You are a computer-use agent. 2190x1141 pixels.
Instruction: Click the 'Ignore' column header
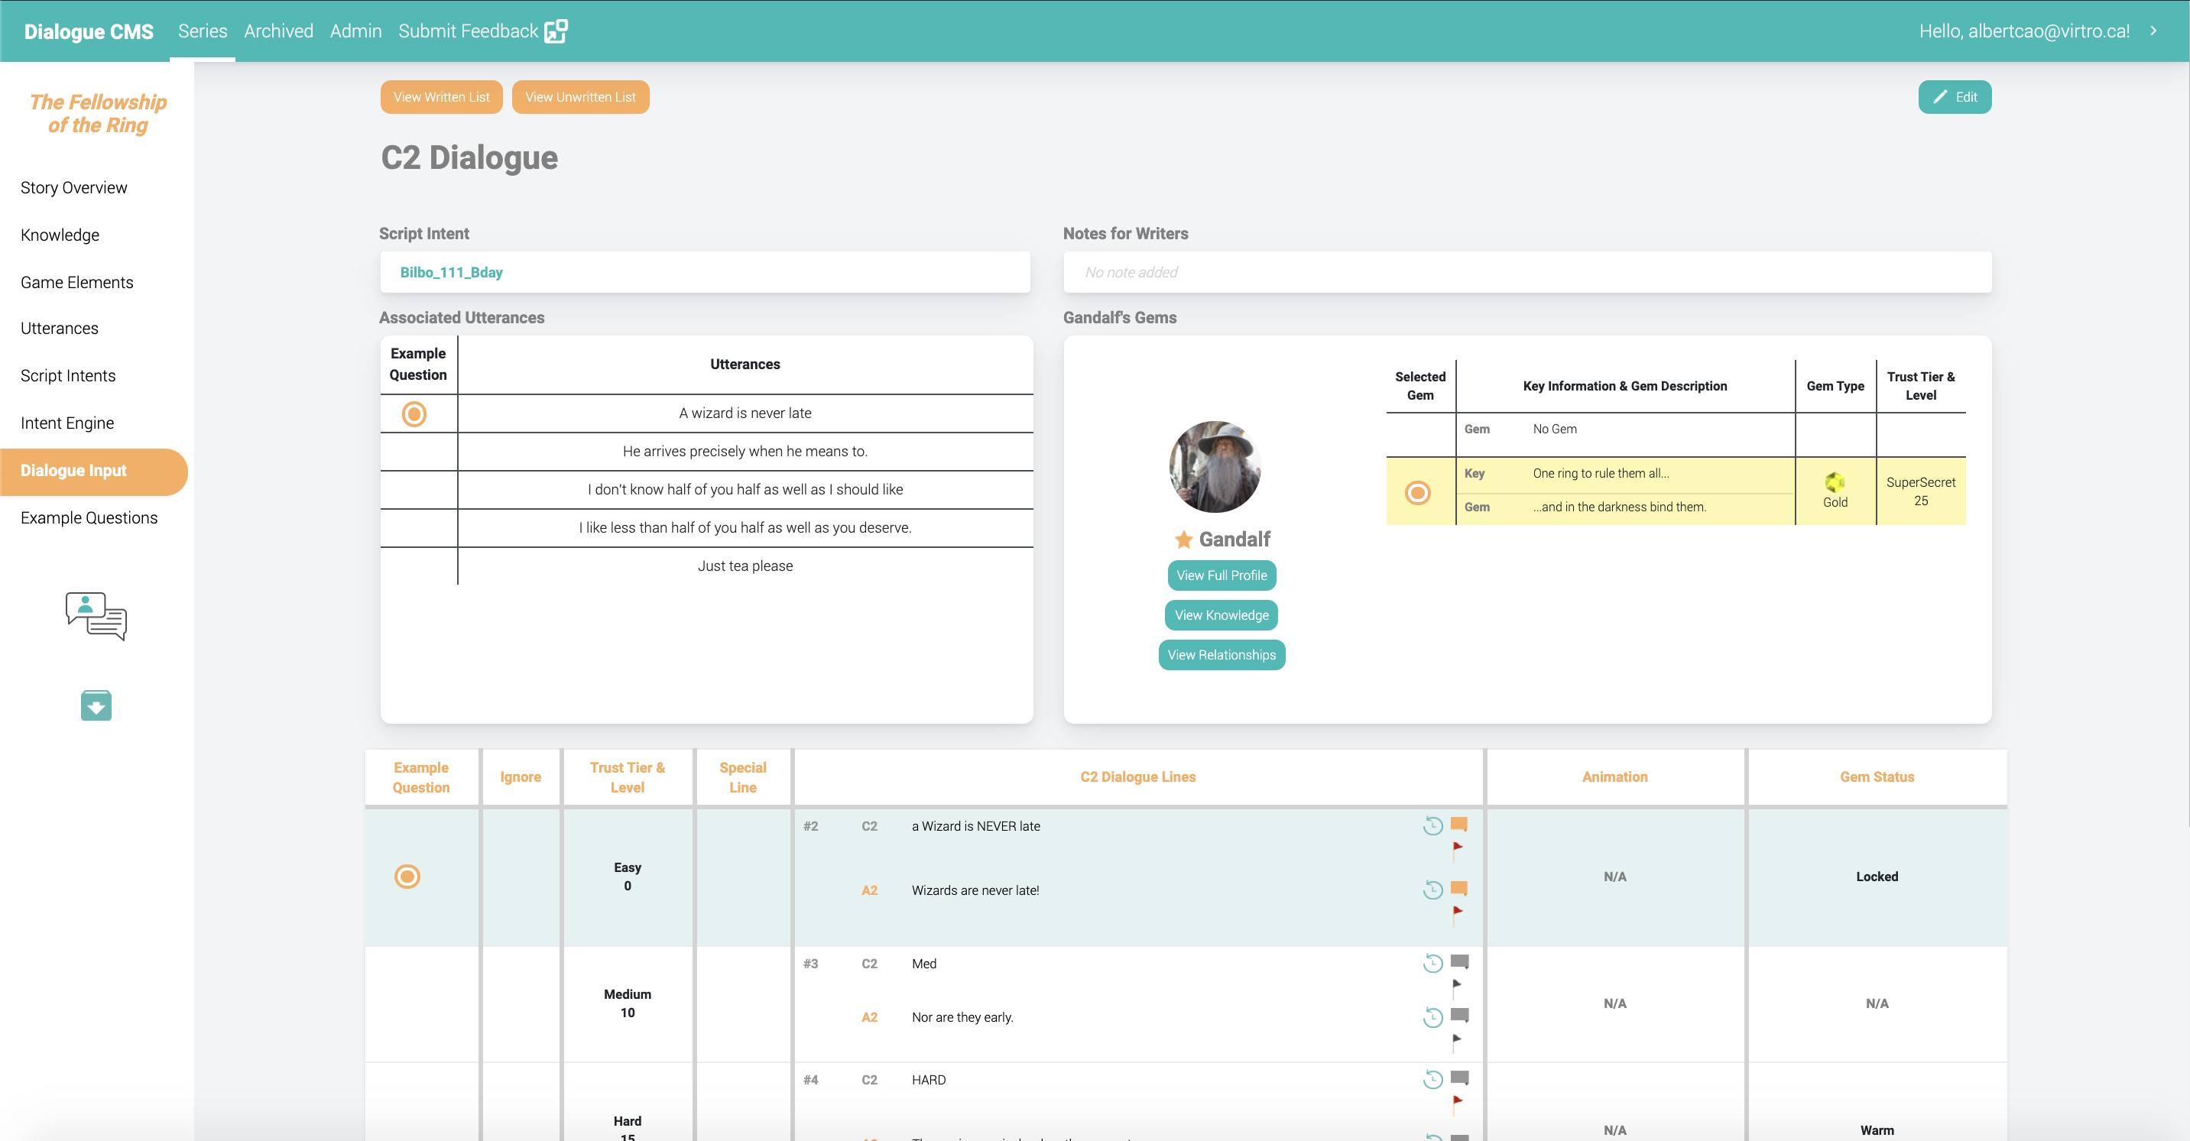point(521,777)
